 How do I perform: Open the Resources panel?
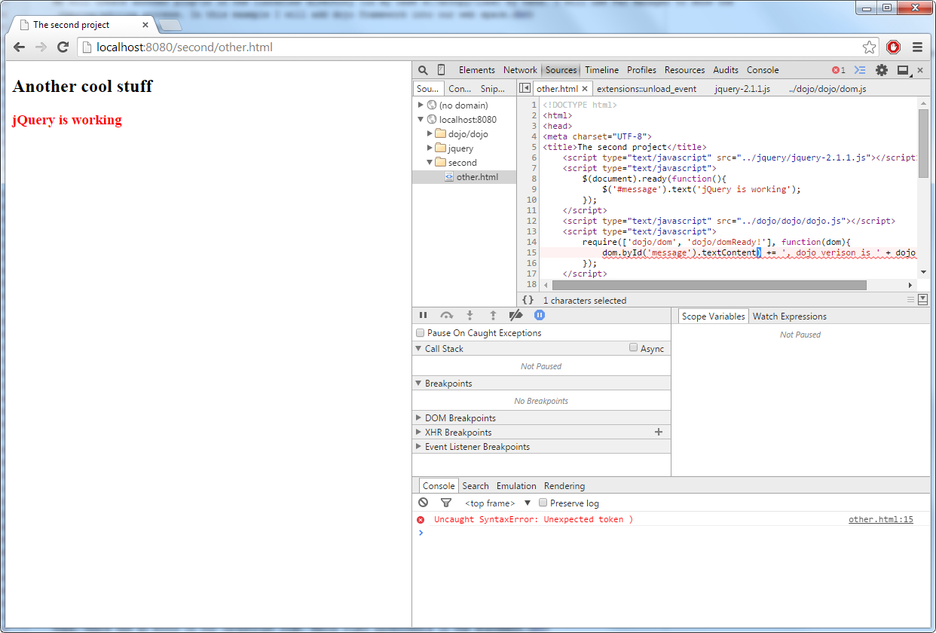click(685, 70)
